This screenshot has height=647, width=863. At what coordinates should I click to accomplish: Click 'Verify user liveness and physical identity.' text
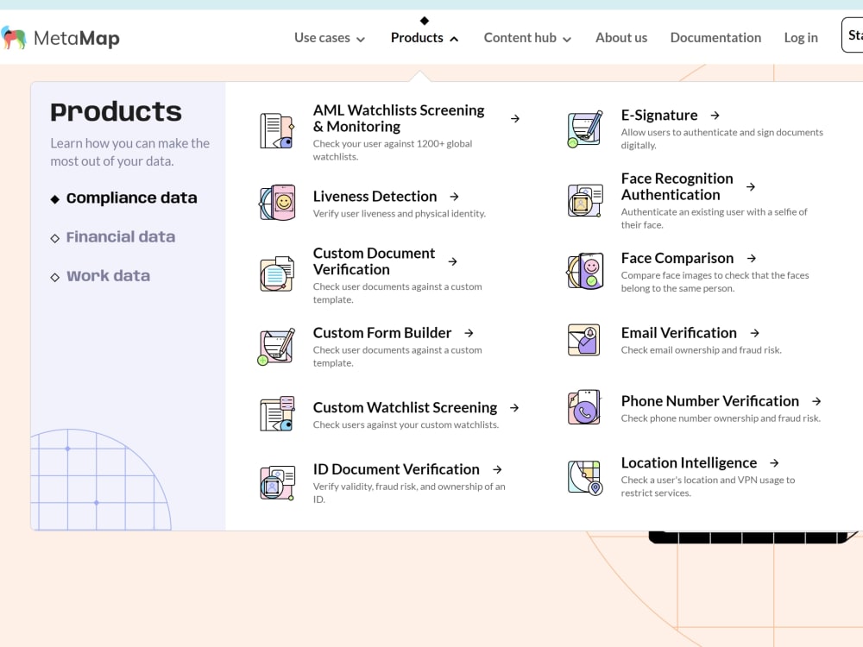click(x=400, y=213)
